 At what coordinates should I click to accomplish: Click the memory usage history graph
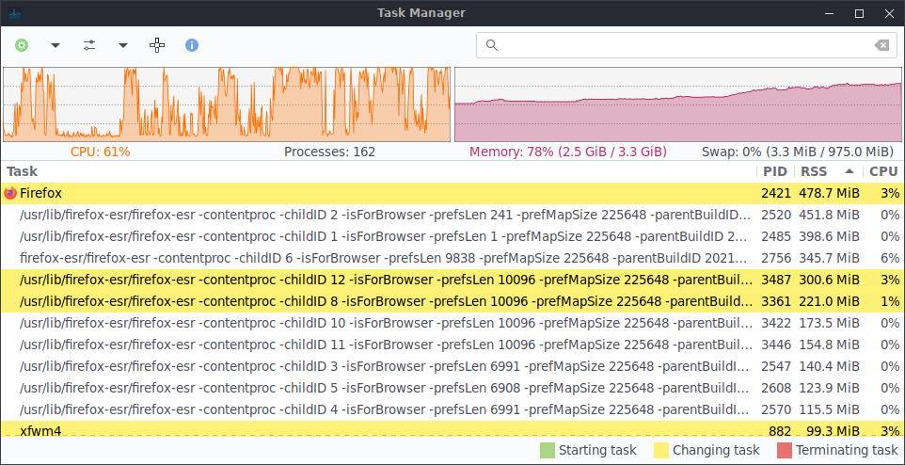click(677, 104)
